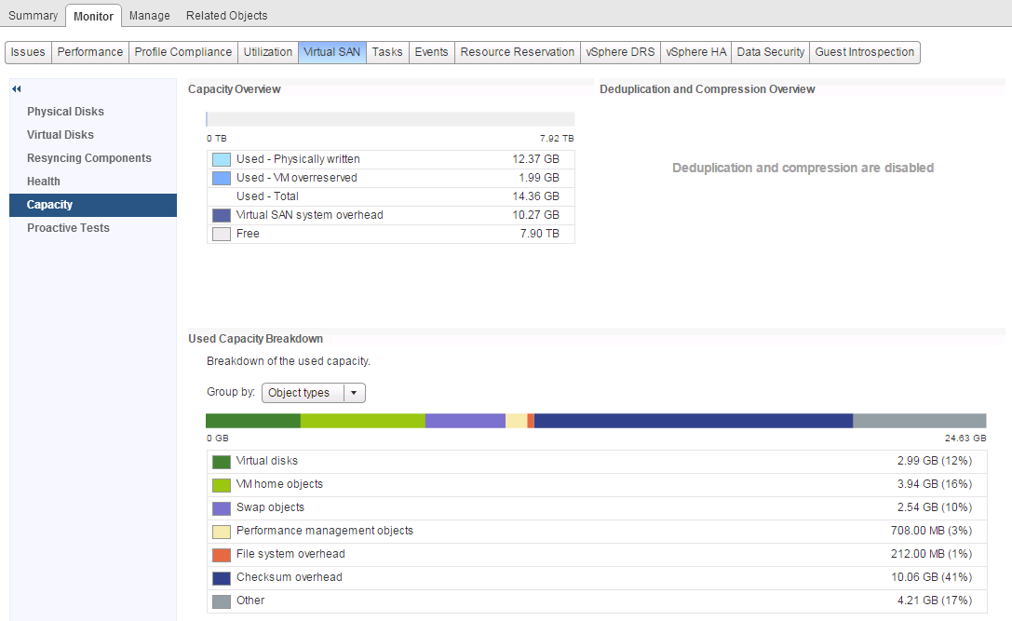
Task: Click dark blue Checksum overhead bar segment
Action: (x=694, y=421)
